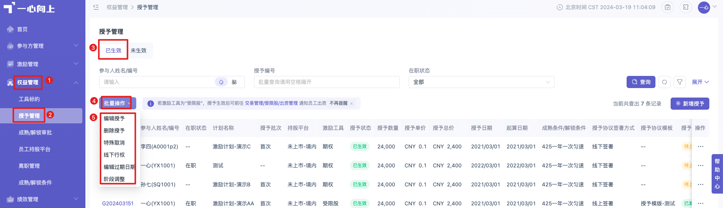The height and width of the screenshot is (208, 723).
Task: Click the smart-lookup icon in participant name field
Action: click(x=221, y=82)
